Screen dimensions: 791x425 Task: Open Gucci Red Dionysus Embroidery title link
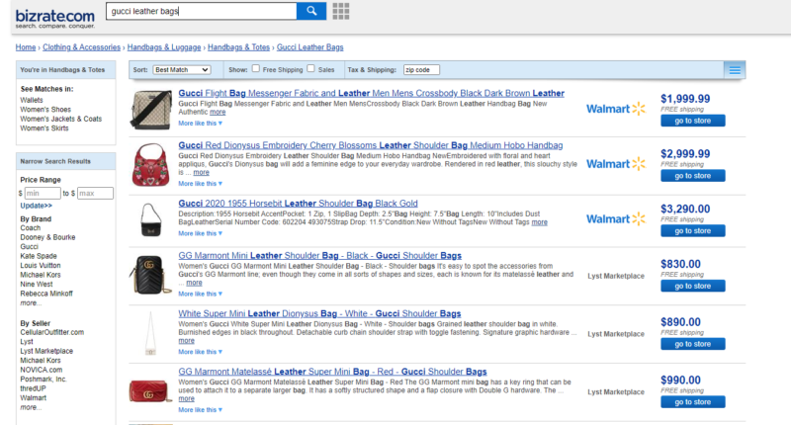click(x=370, y=145)
